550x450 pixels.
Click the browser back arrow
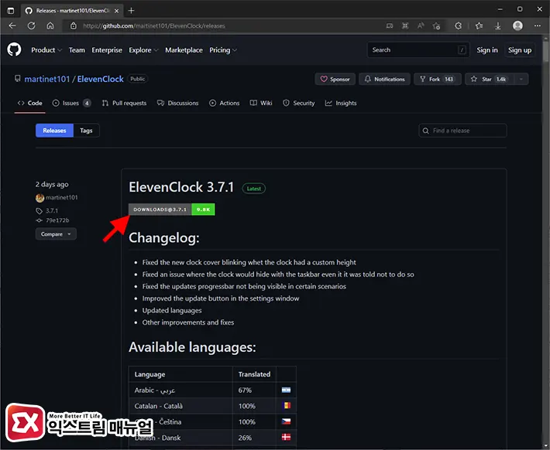point(12,26)
